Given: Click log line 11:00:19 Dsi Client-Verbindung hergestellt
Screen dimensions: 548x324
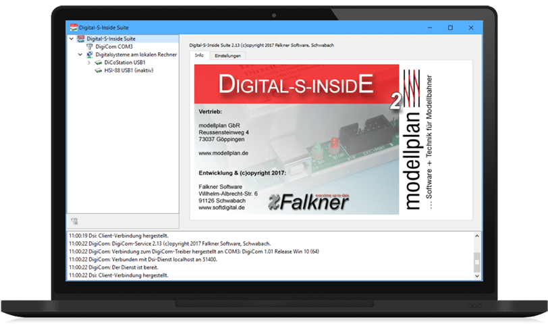Looking at the screenshot, I should point(119,236).
